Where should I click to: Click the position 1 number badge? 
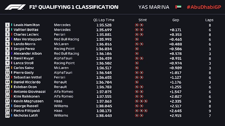coord(8,25)
